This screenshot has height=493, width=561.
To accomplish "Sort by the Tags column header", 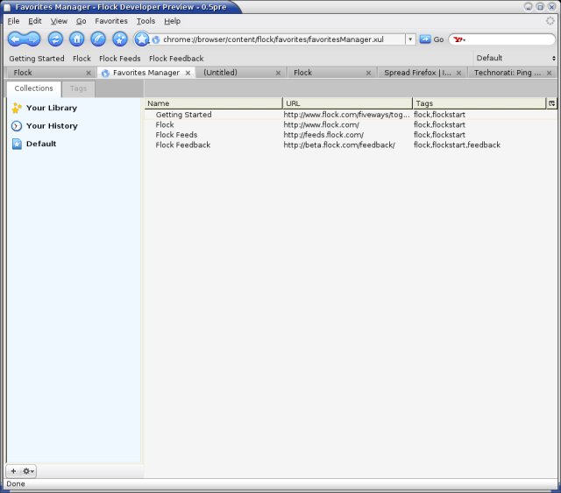I will point(479,103).
